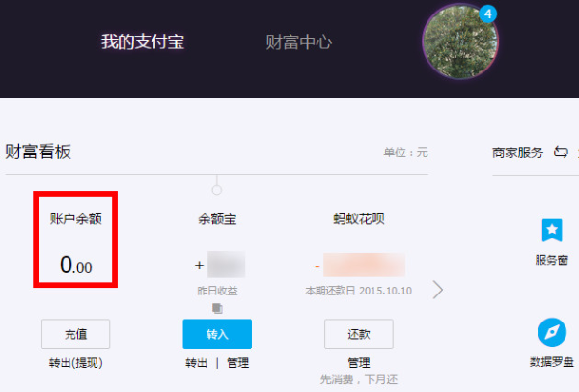Expand next cards with the right chevron
The height and width of the screenshot is (392, 579).
(438, 289)
